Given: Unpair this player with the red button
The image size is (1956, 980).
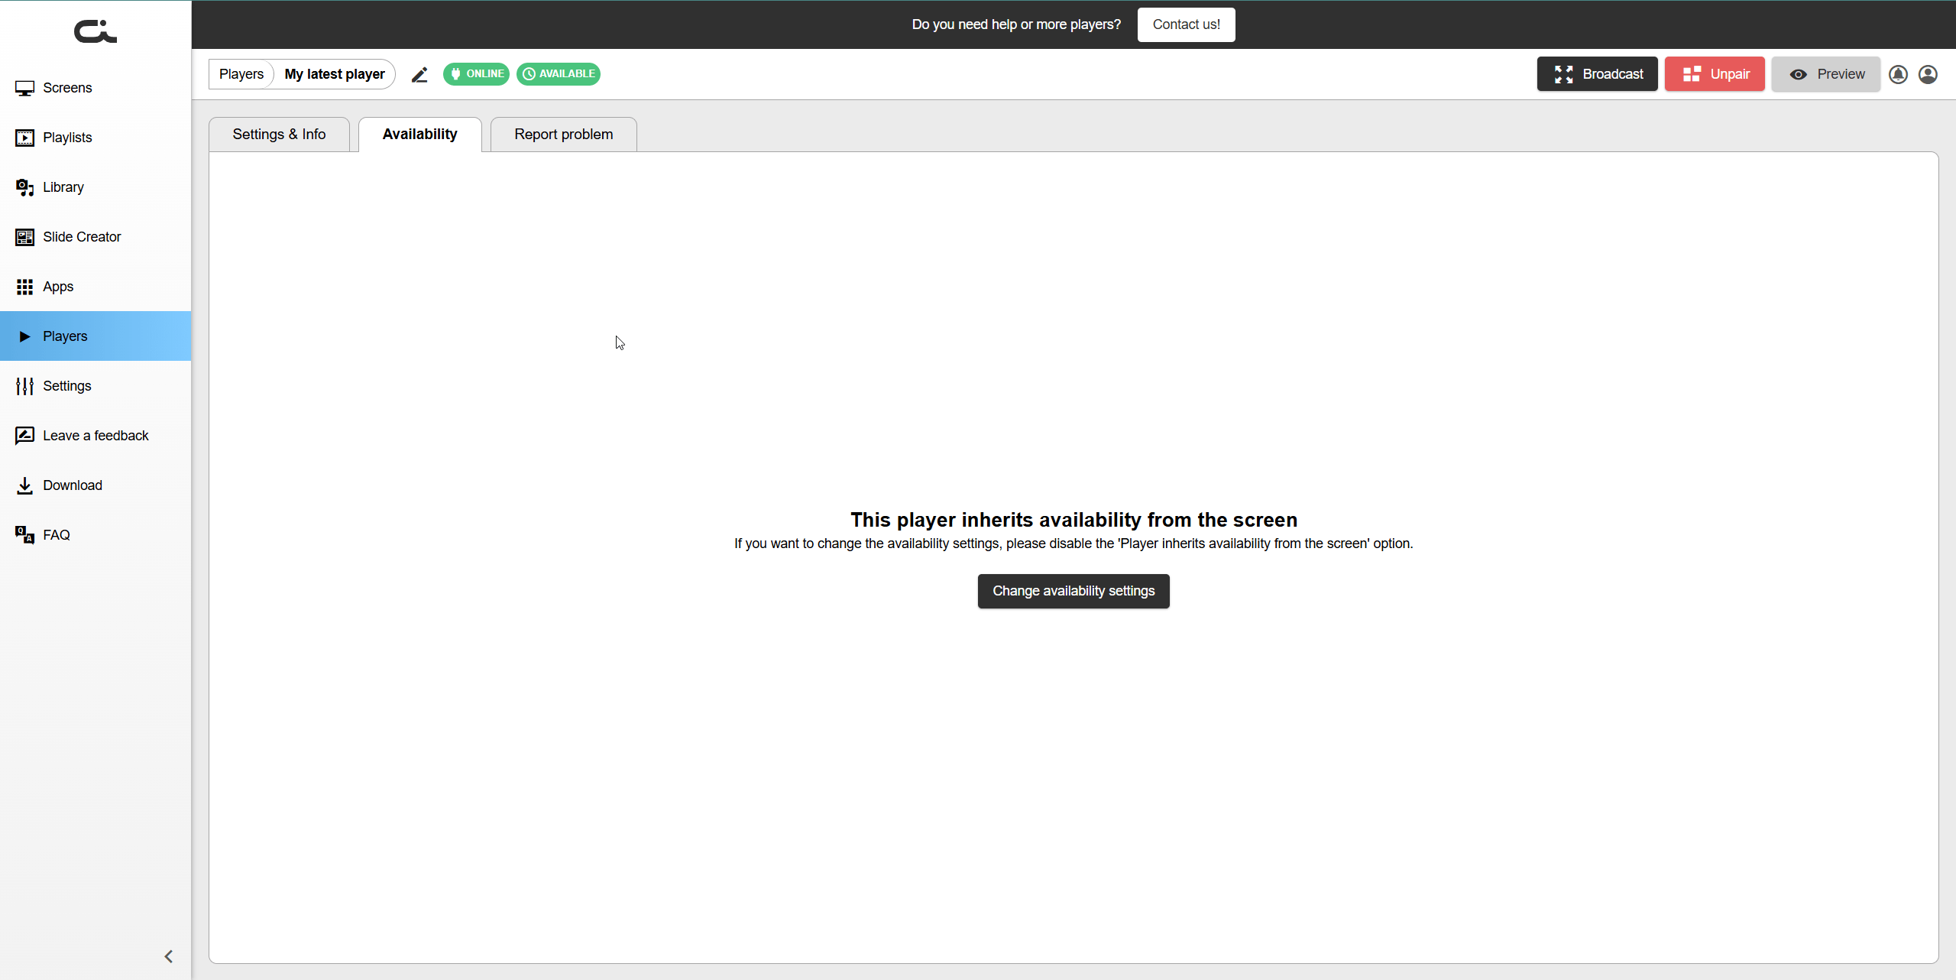Looking at the screenshot, I should point(1715,74).
